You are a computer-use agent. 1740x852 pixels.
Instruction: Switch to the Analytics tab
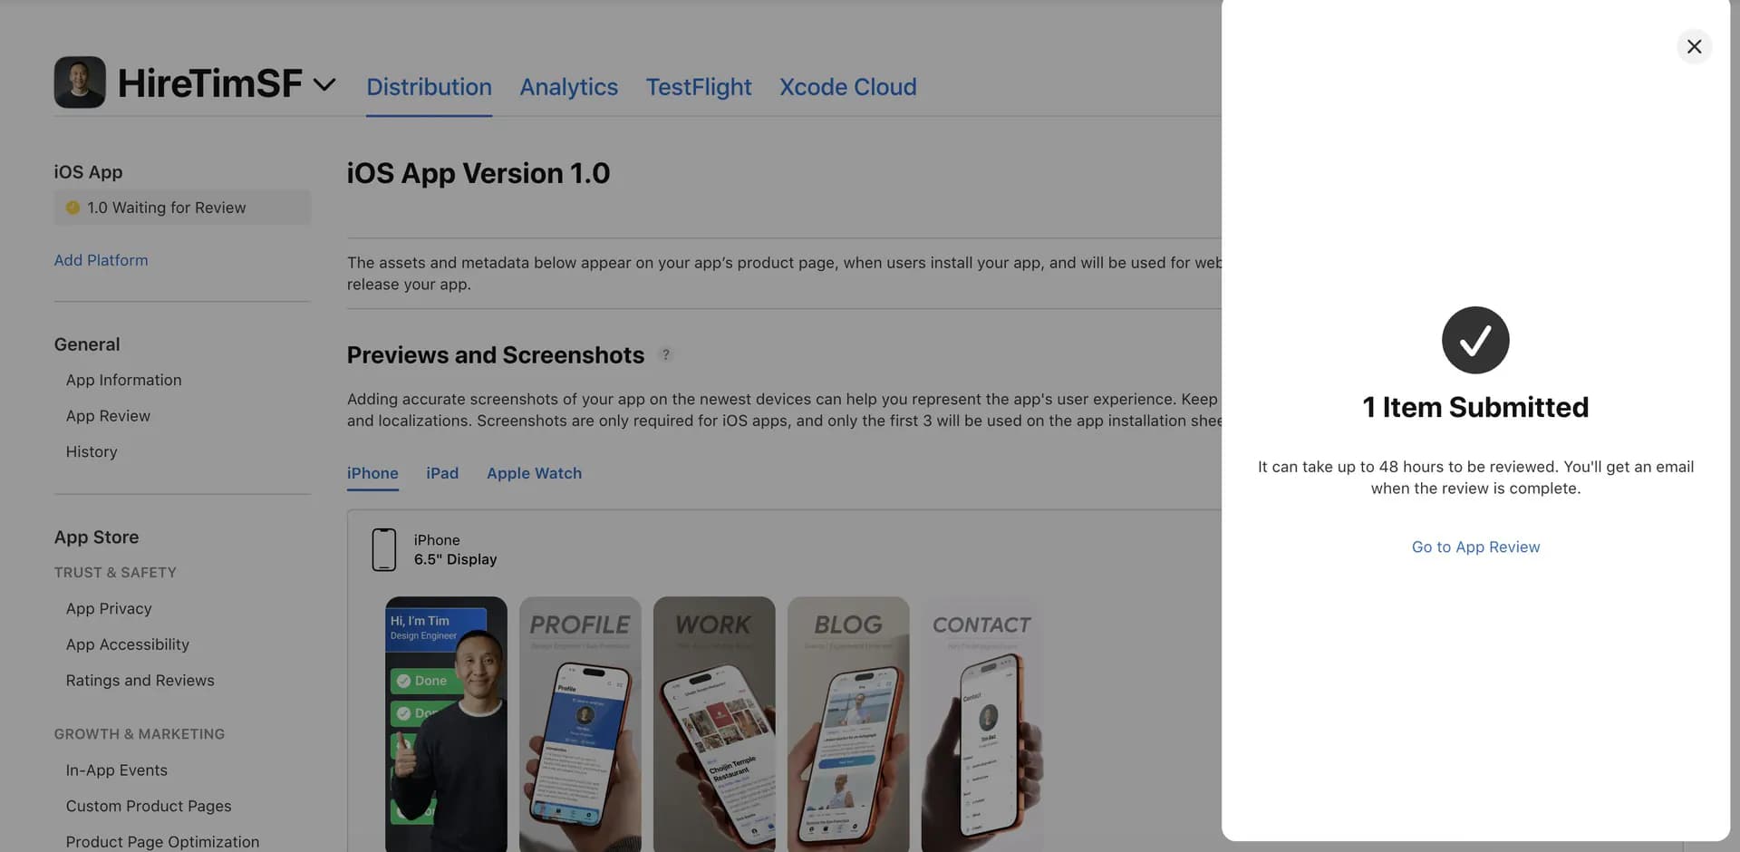[568, 87]
